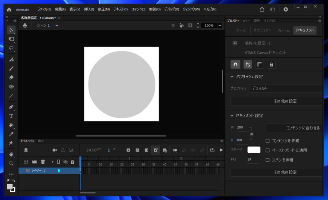The width and height of the screenshot is (328, 200).
Task: Pick the Eyedropper tool
Action: (x=11, y=134)
